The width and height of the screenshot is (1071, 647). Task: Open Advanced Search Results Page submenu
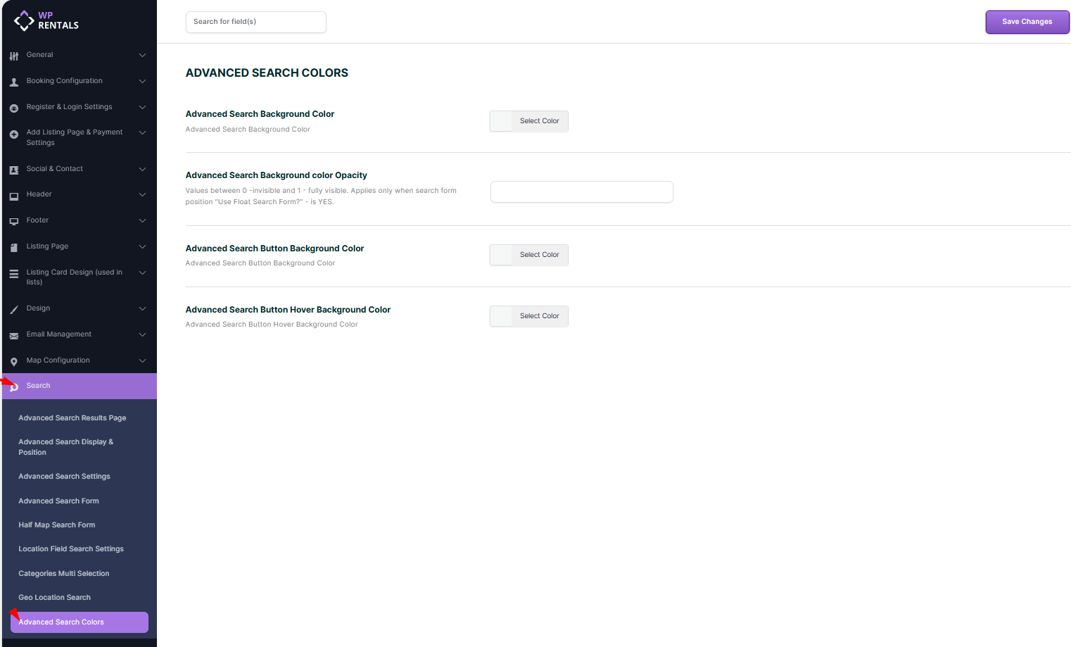[x=72, y=418]
